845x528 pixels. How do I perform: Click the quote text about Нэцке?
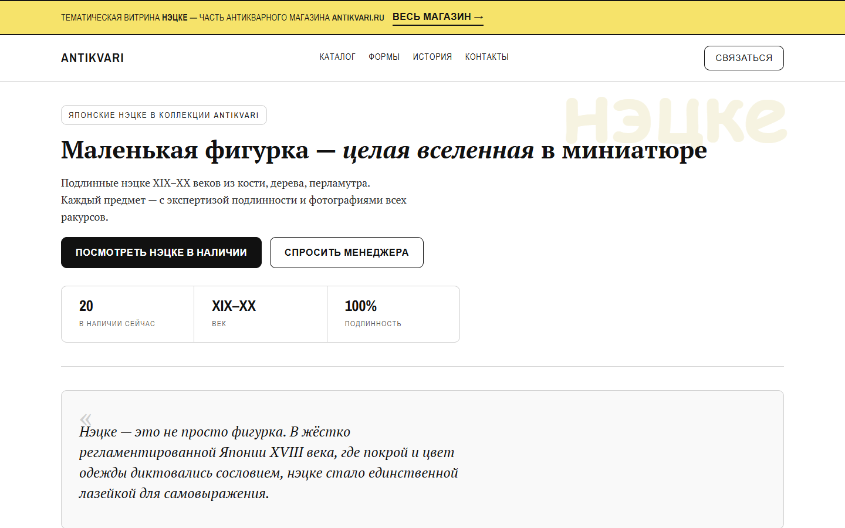pos(269,462)
